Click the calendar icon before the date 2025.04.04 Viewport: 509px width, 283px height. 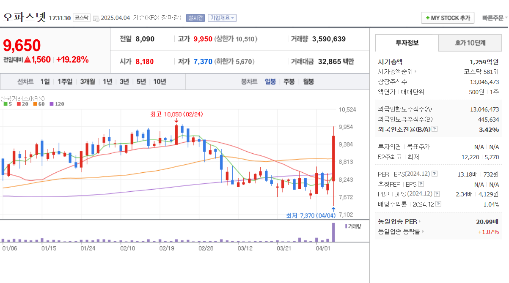pyautogui.click(x=96, y=18)
